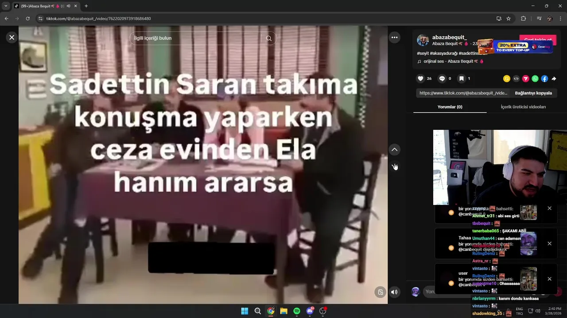Share the video to WhatsApp

(535, 79)
